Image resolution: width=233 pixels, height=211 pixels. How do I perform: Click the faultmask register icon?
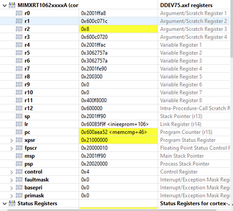pos(19,179)
